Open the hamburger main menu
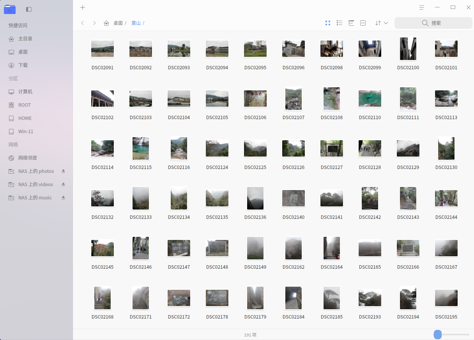 tap(422, 7)
